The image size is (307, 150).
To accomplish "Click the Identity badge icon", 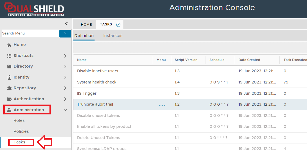I will tap(9, 77).
